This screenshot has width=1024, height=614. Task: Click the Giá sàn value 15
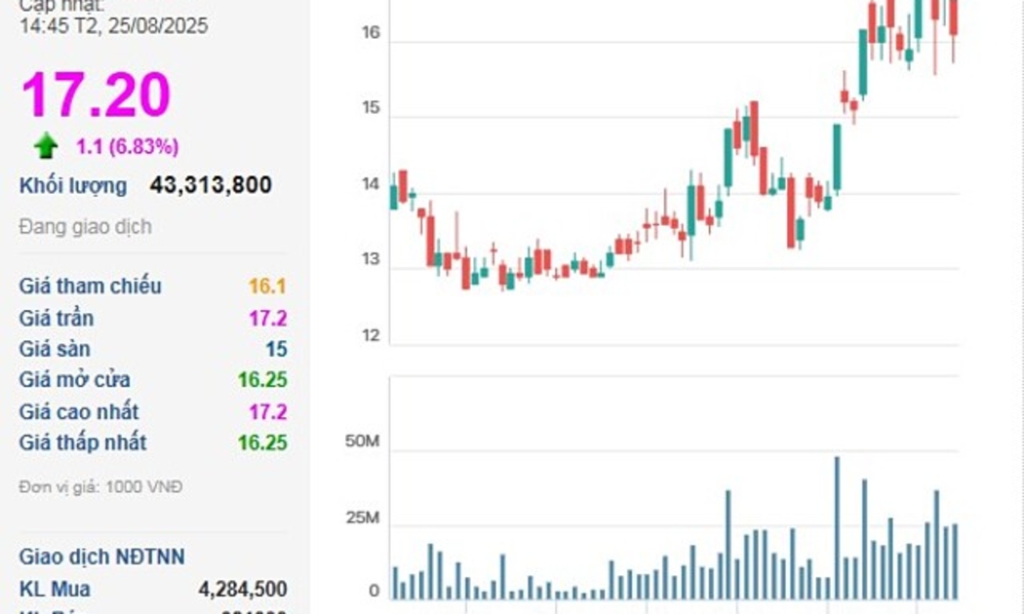276,349
